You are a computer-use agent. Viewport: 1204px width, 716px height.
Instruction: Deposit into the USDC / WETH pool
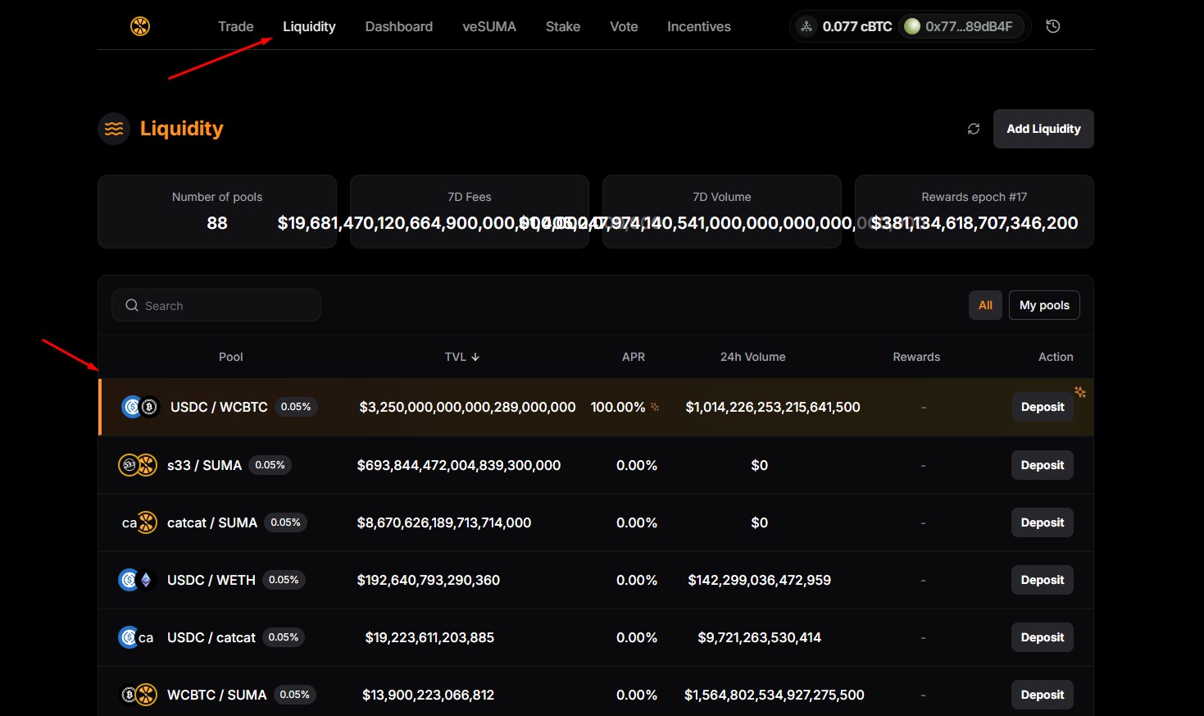(x=1042, y=580)
